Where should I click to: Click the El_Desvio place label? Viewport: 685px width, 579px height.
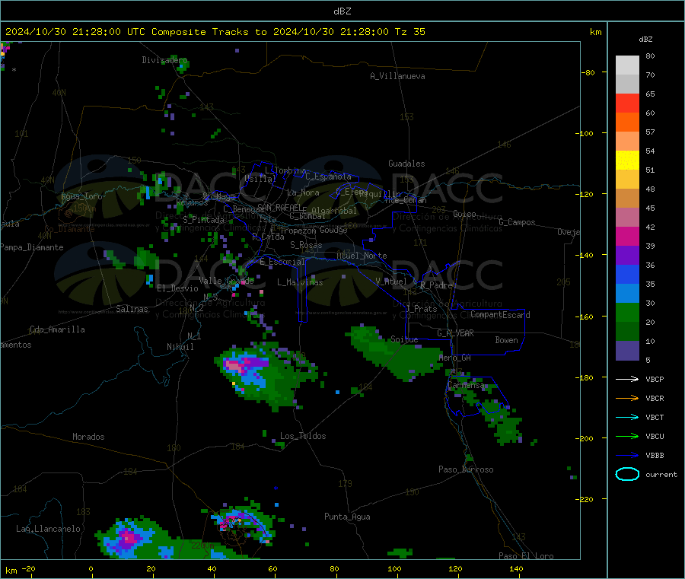point(177,288)
